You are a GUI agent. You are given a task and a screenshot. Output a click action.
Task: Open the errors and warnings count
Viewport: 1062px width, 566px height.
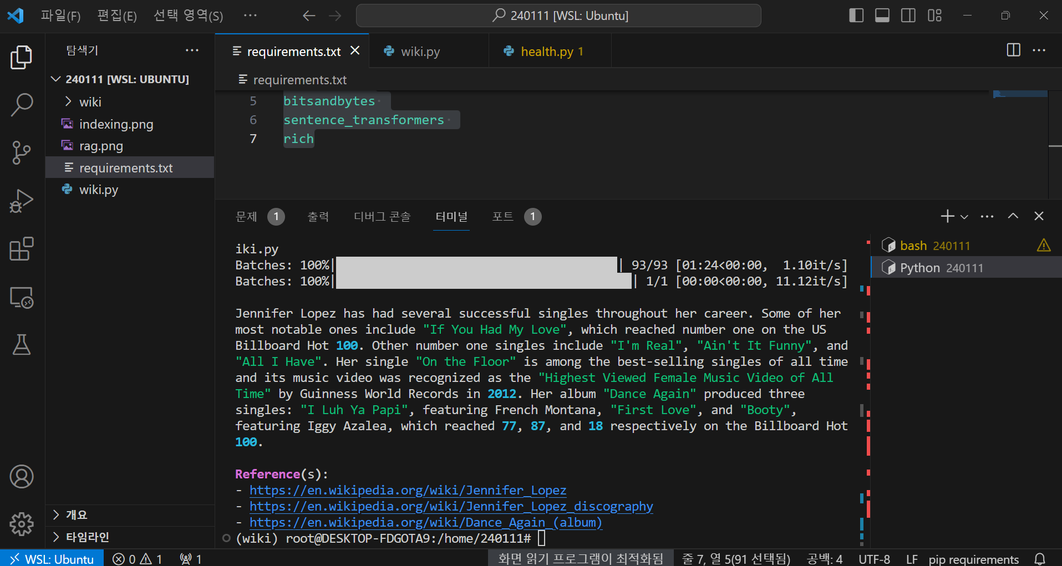pyautogui.click(x=137, y=559)
